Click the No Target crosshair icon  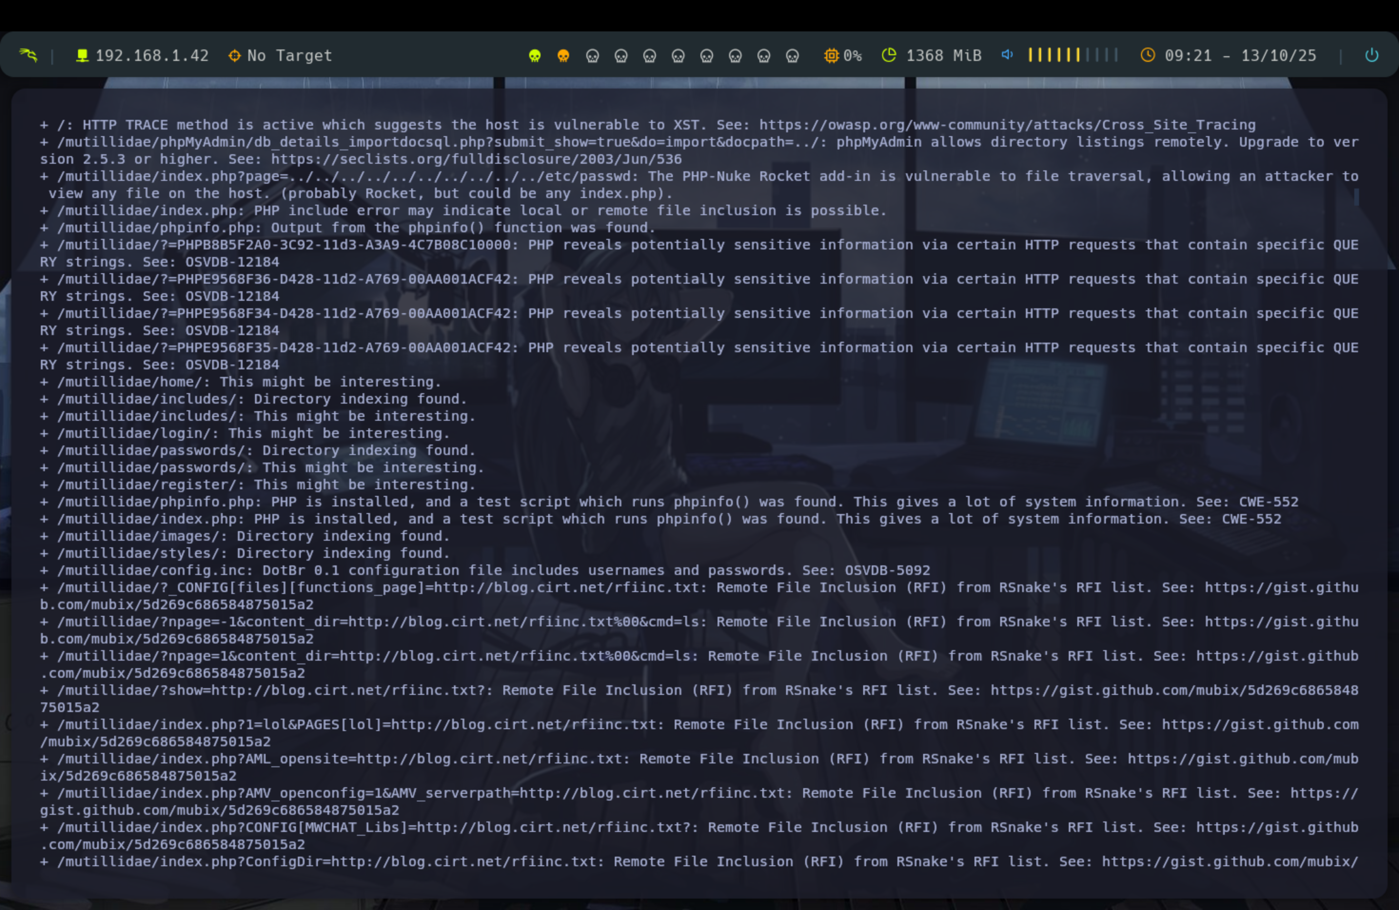point(235,56)
